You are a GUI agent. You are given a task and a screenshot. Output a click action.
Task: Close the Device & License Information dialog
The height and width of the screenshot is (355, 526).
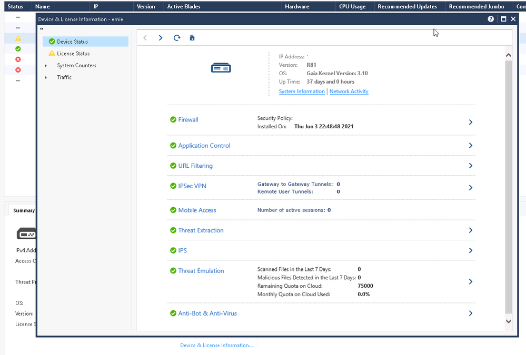pos(513,19)
